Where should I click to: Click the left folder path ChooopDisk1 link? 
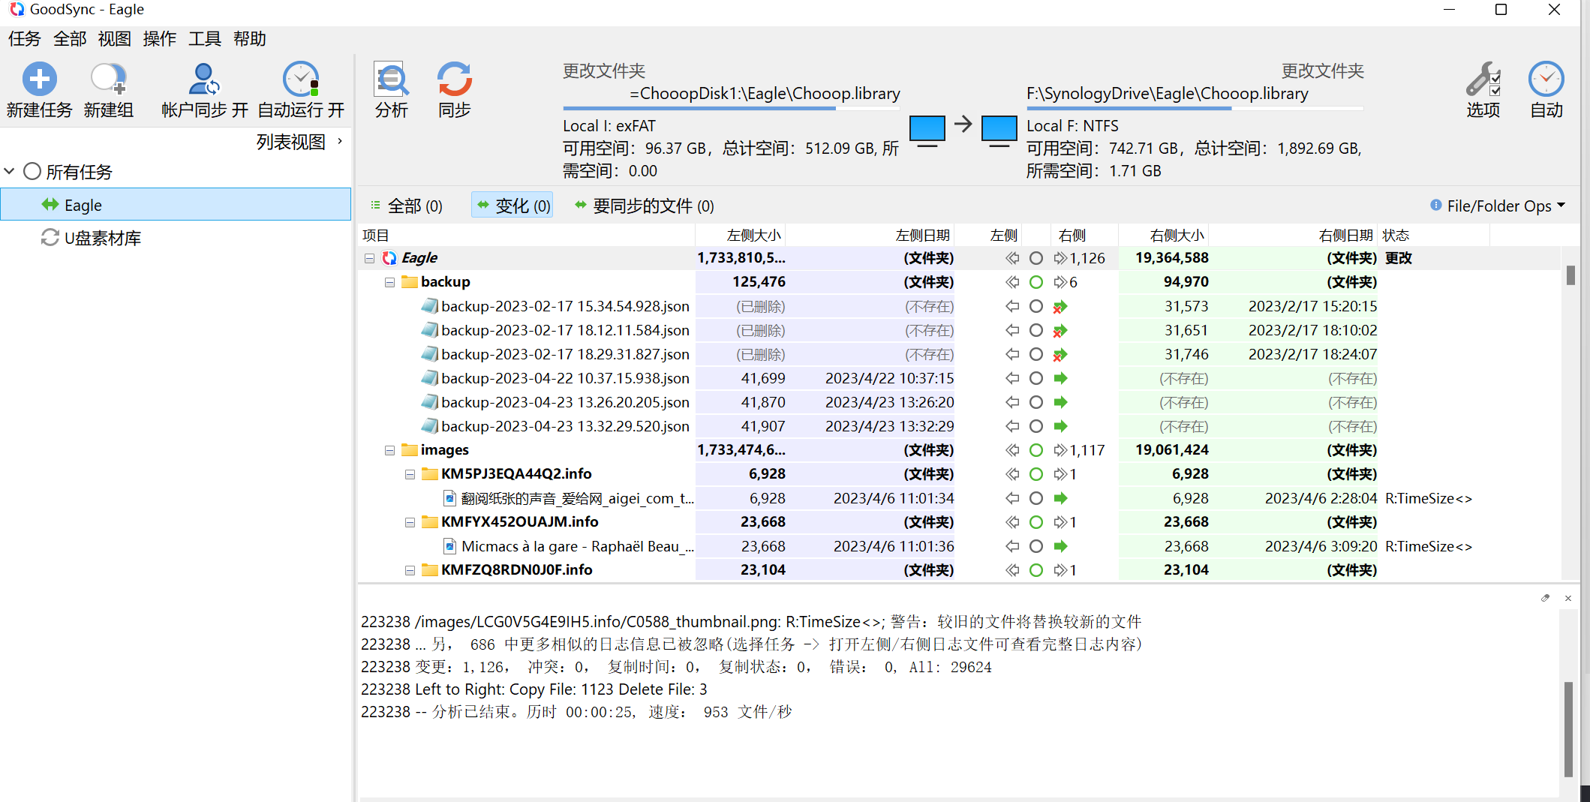click(765, 94)
